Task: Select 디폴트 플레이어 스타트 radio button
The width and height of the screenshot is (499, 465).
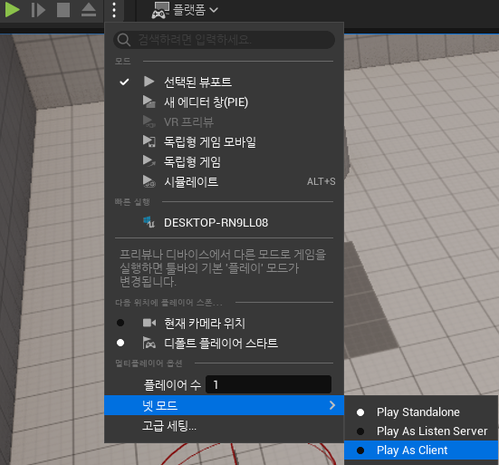Action: coord(120,343)
